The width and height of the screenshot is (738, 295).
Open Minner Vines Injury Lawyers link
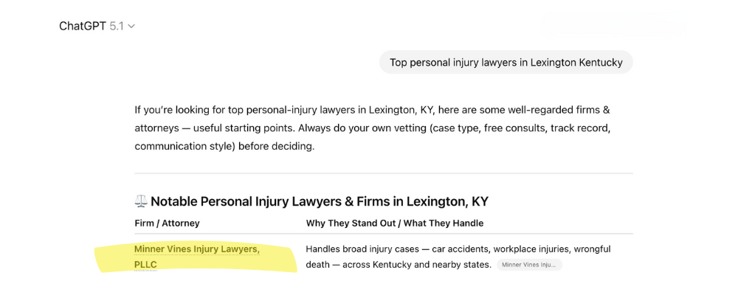[196, 249]
